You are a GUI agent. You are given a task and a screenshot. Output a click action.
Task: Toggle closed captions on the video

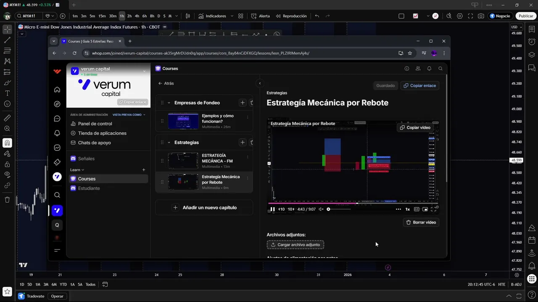(417, 209)
